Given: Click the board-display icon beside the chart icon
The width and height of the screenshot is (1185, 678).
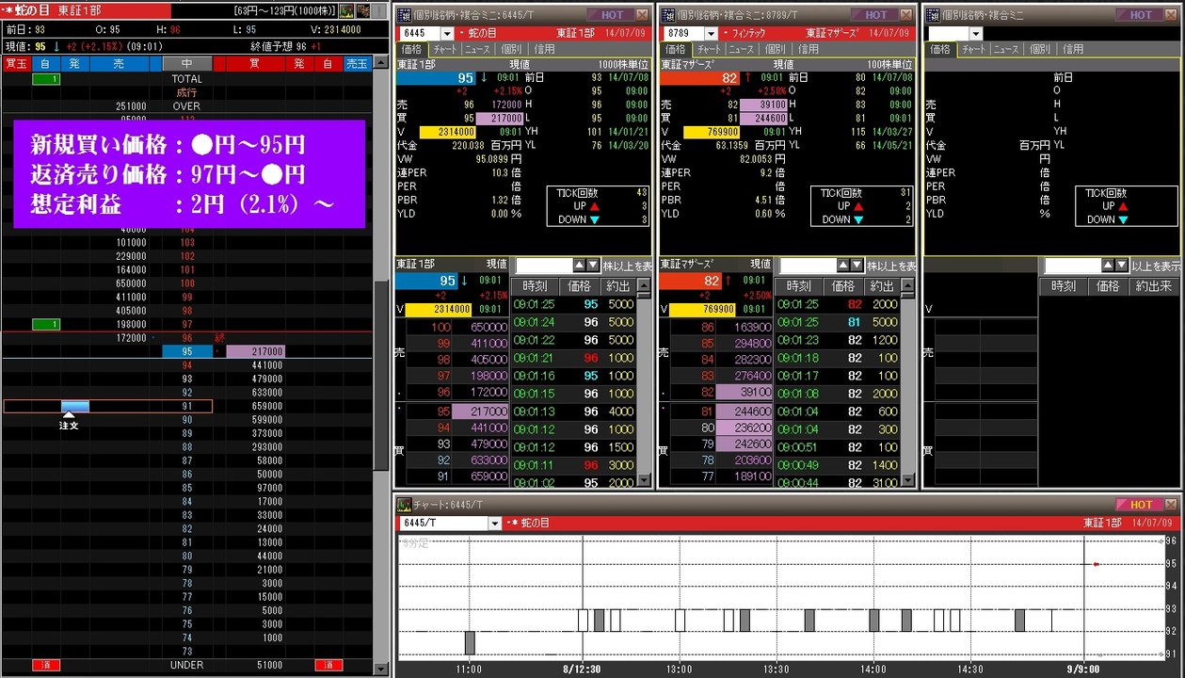Looking at the screenshot, I should pyautogui.click(x=362, y=11).
